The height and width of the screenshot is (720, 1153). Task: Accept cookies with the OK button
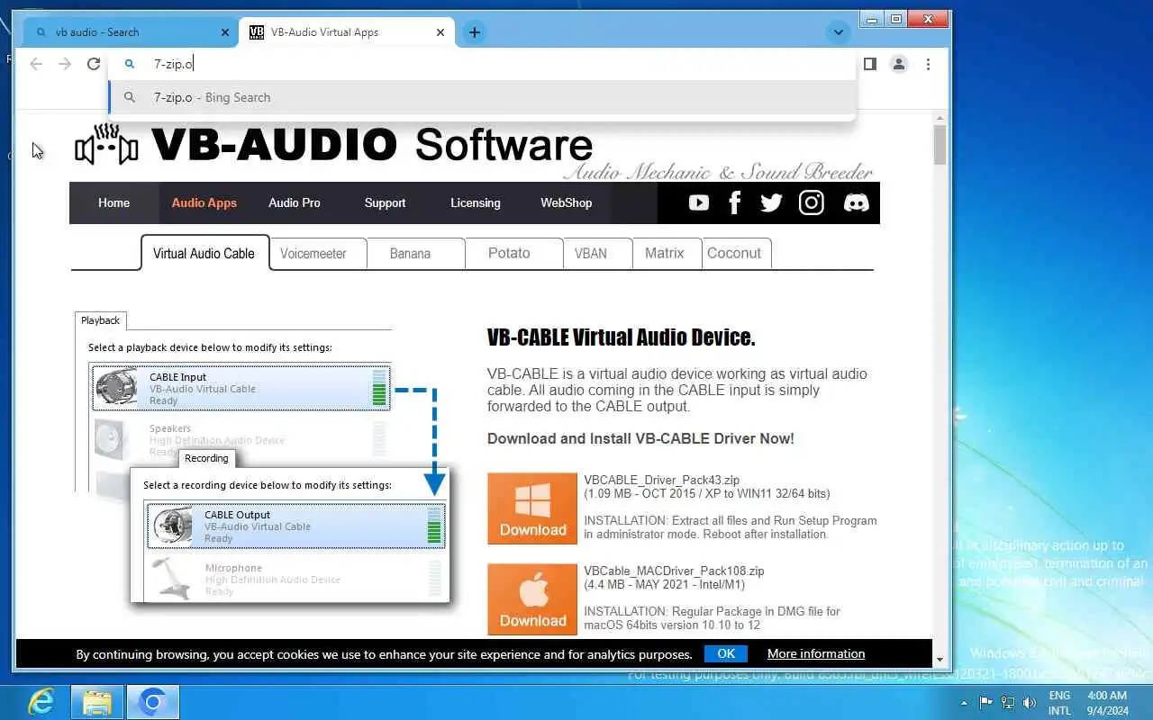click(726, 654)
